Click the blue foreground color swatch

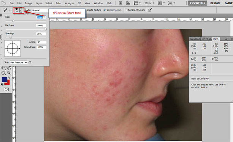(4, 79)
